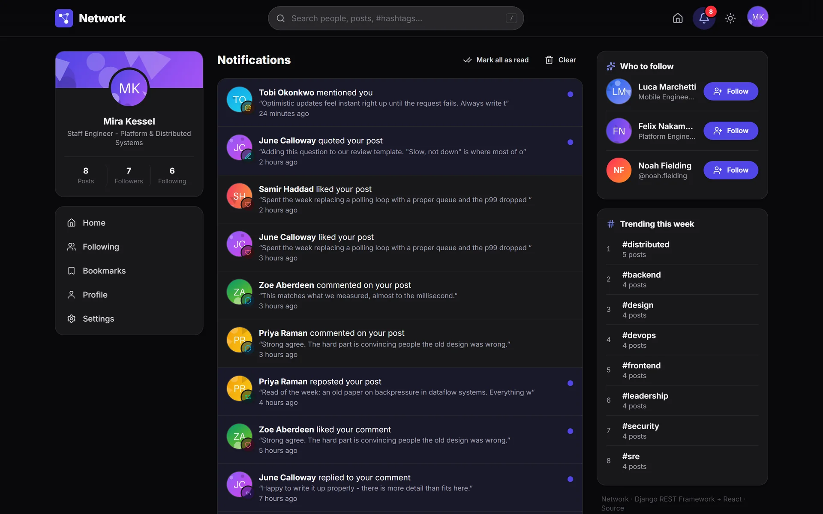Open the home icon in top bar

(x=678, y=18)
